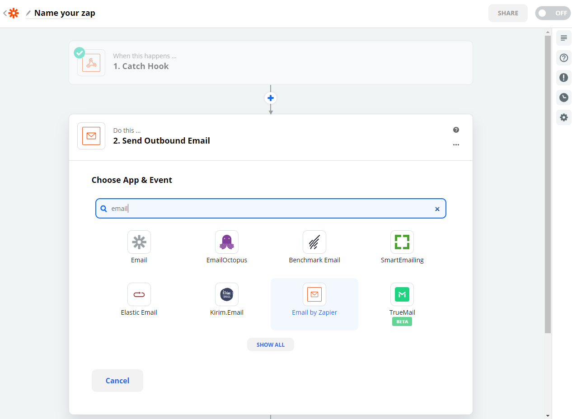Toggle the zap ON/OFF switch

pyautogui.click(x=553, y=13)
